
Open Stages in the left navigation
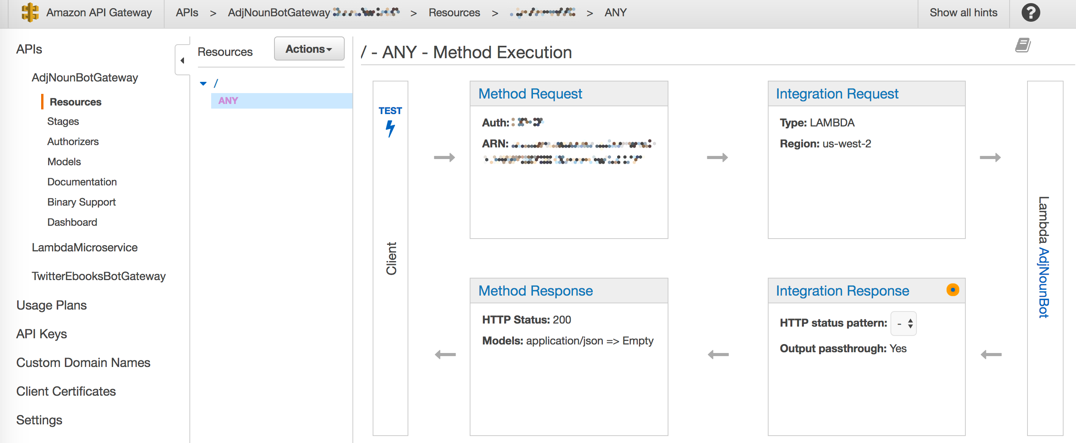coord(62,121)
